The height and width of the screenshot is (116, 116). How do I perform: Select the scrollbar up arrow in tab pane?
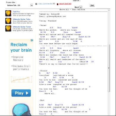click(109, 10)
